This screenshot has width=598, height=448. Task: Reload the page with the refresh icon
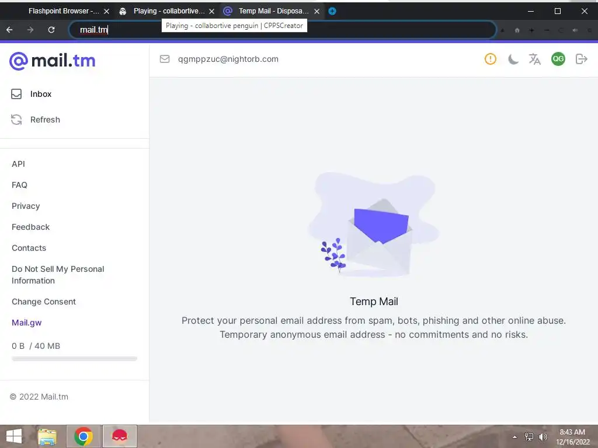coord(51,30)
